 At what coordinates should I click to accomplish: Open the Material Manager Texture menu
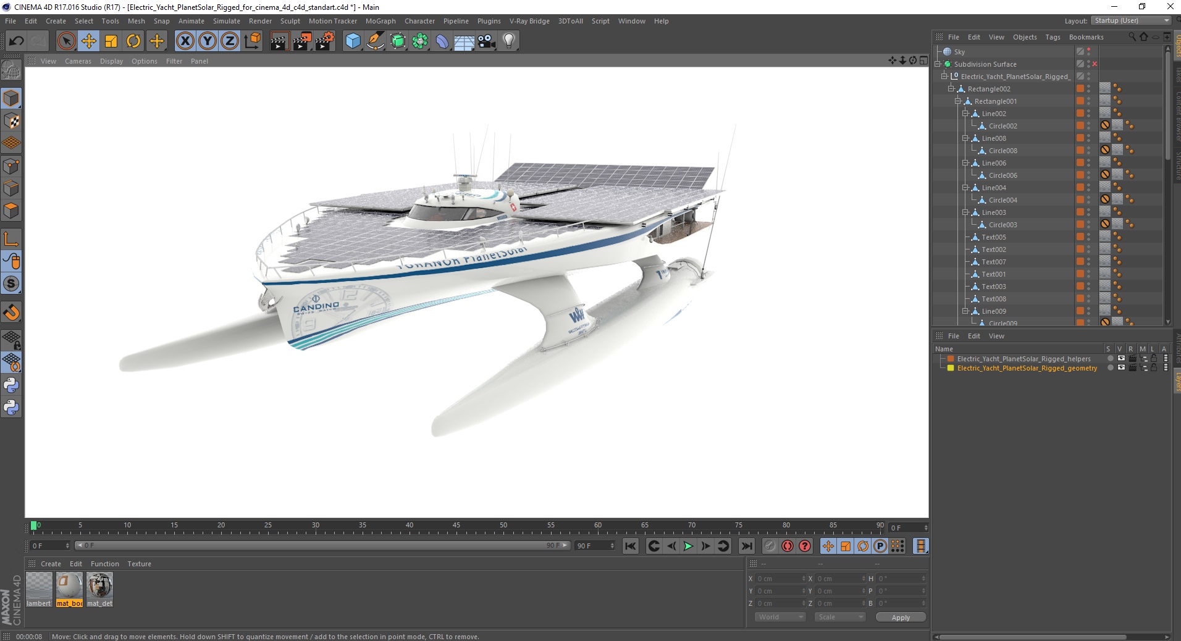(139, 564)
